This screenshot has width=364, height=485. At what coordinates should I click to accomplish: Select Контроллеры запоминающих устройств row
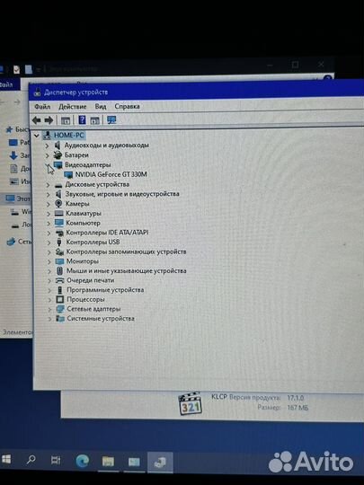127,251
